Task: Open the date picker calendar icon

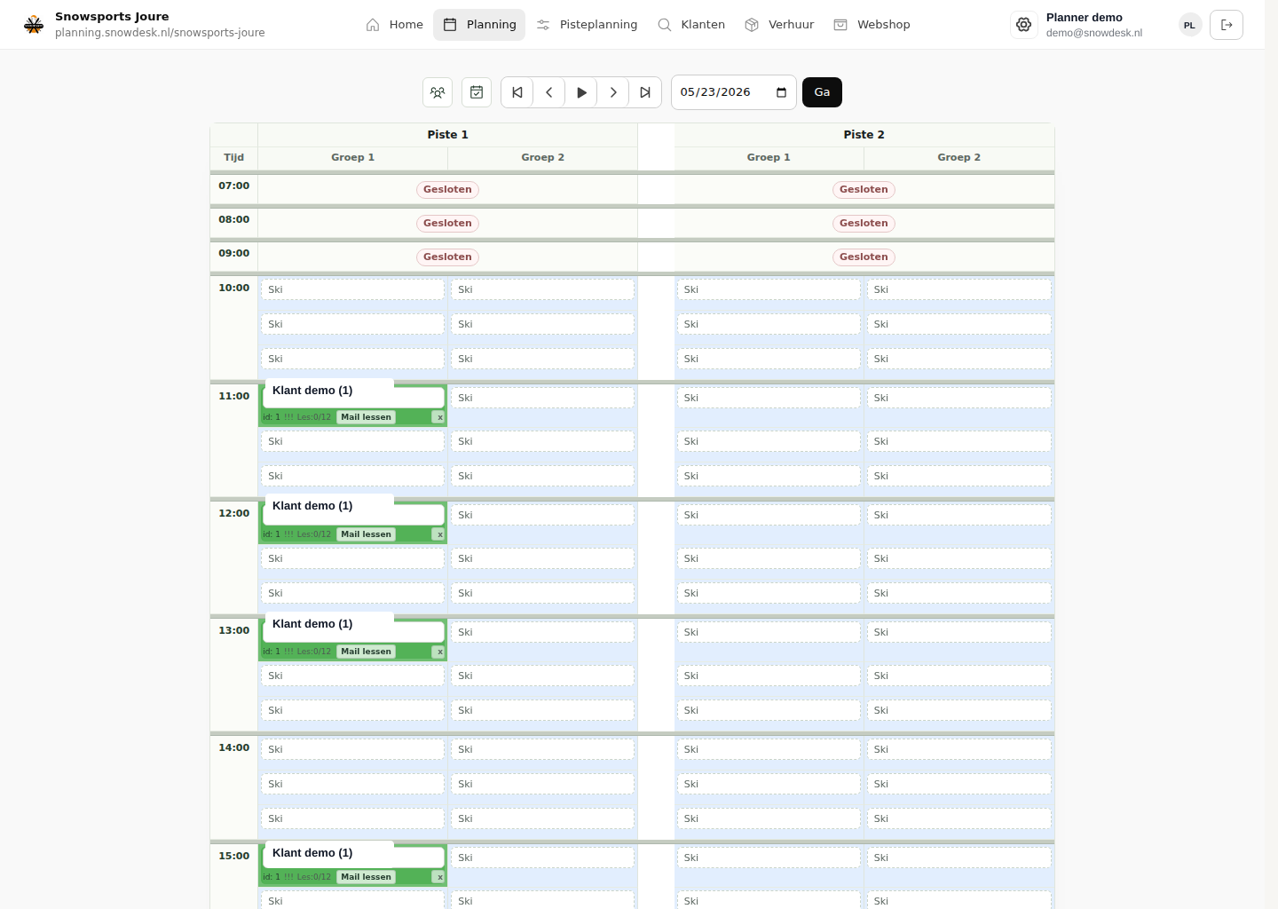Action: pyautogui.click(x=781, y=92)
